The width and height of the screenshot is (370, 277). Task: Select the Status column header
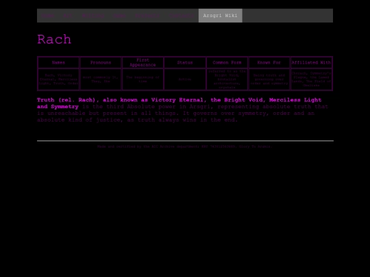[x=185, y=62]
